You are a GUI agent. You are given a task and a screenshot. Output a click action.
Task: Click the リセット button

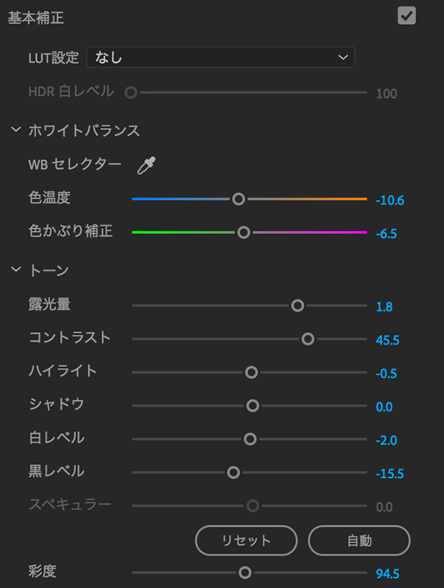tap(246, 540)
